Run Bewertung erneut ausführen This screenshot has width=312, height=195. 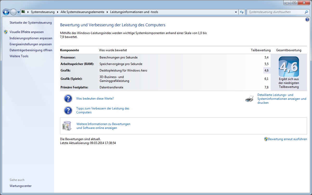coord(288,139)
